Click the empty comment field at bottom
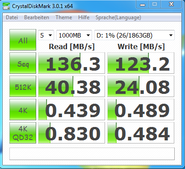Viewport: 185px width, 169px height. (92, 154)
